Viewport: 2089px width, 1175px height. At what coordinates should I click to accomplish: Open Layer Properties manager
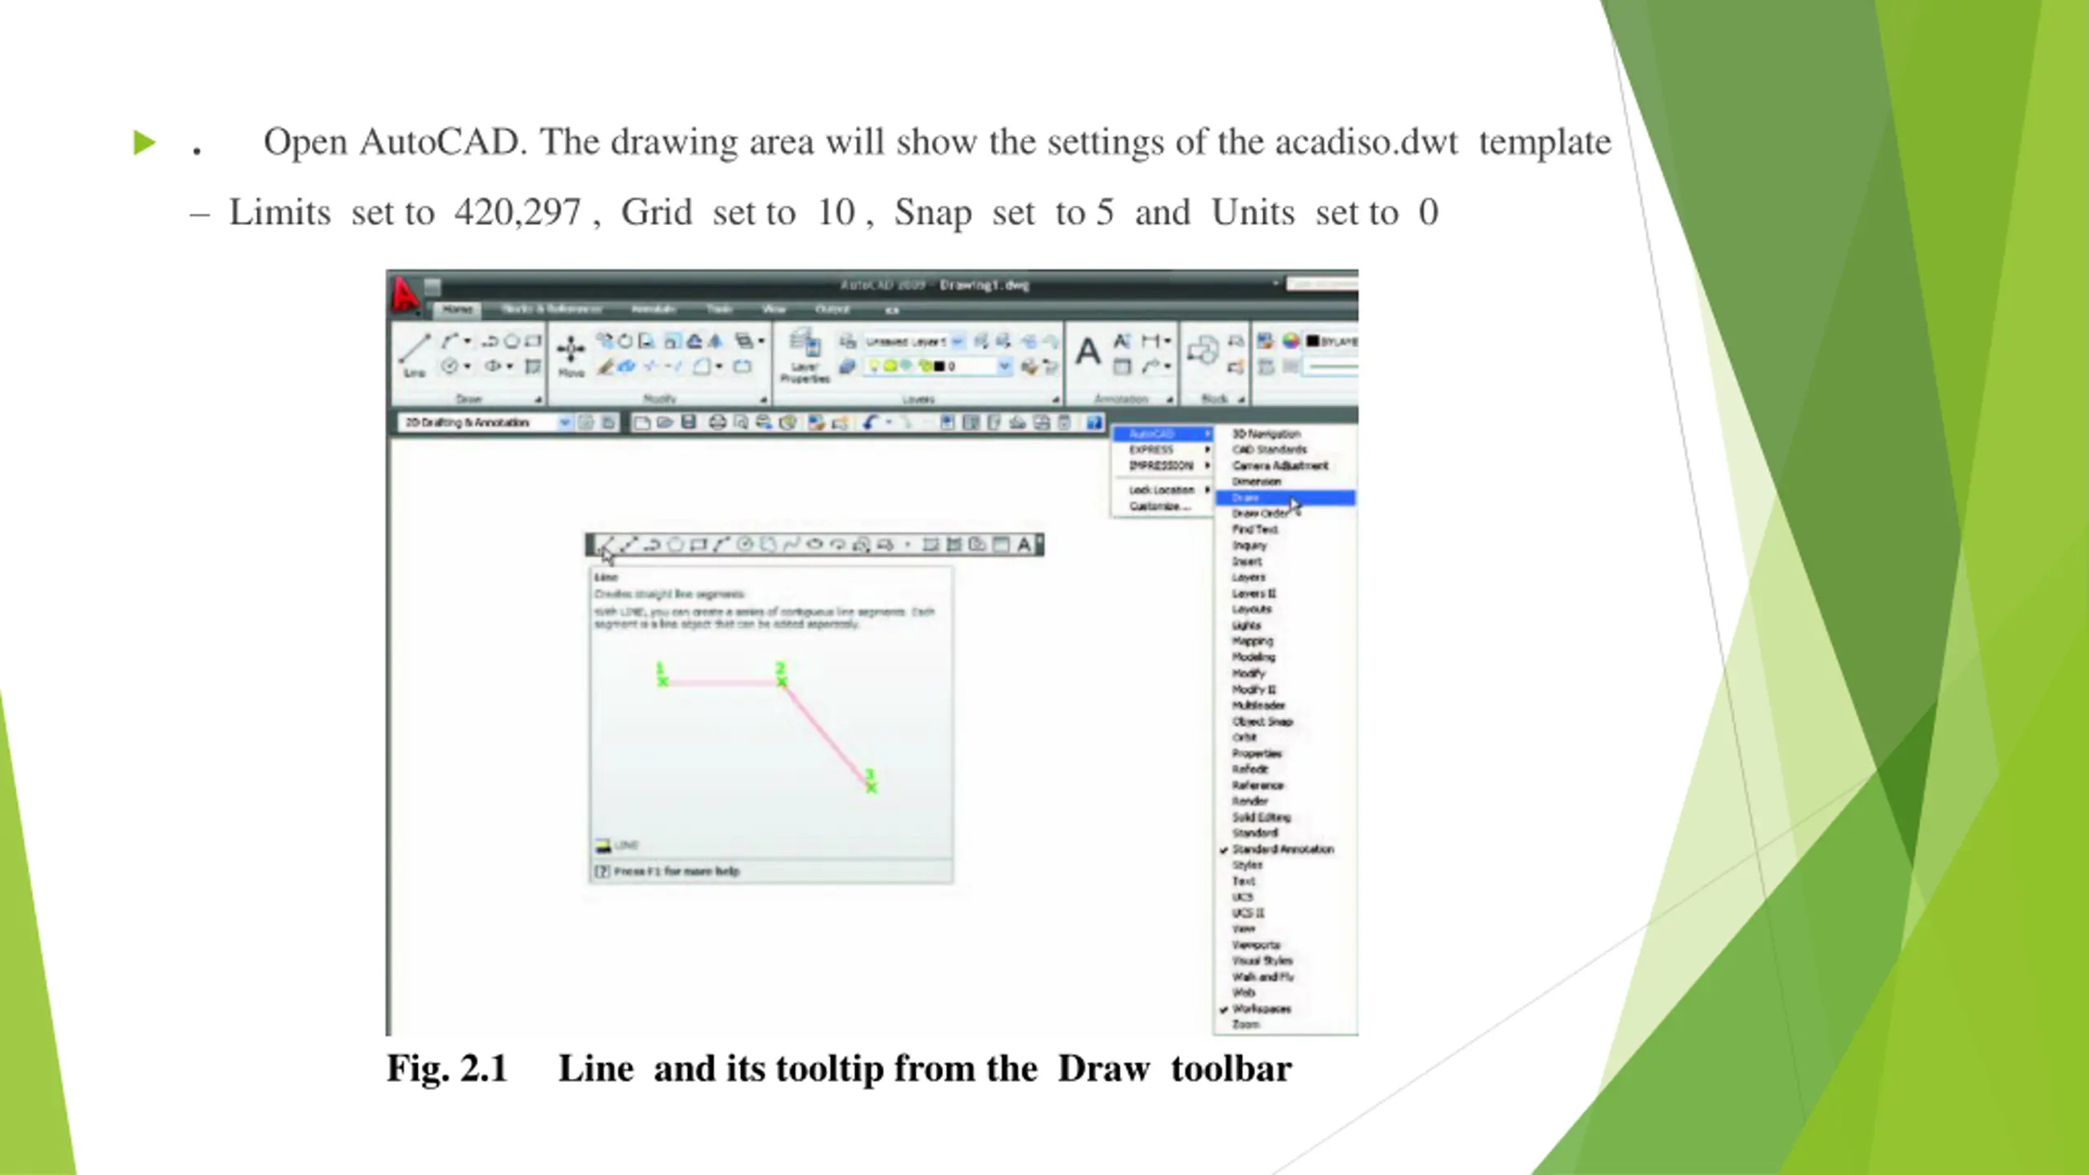805,357
